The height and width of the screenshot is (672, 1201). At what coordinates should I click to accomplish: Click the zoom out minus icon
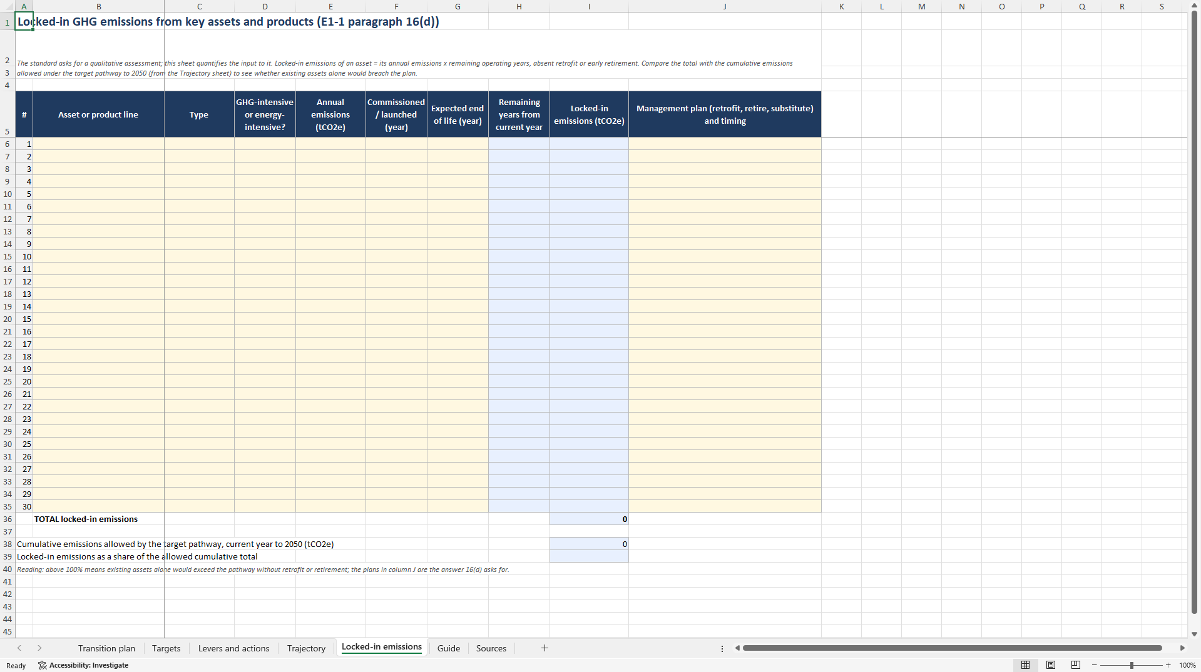[1095, 665]
